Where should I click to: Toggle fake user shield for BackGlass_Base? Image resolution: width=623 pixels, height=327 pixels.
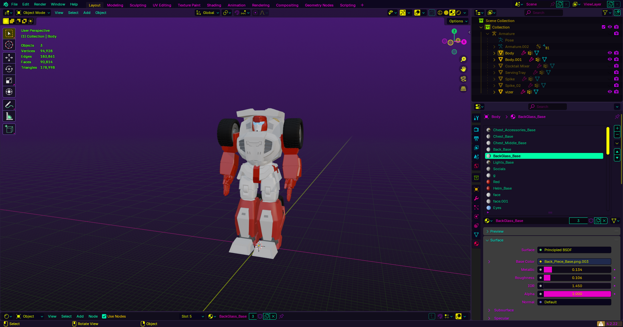click(591, 221)
